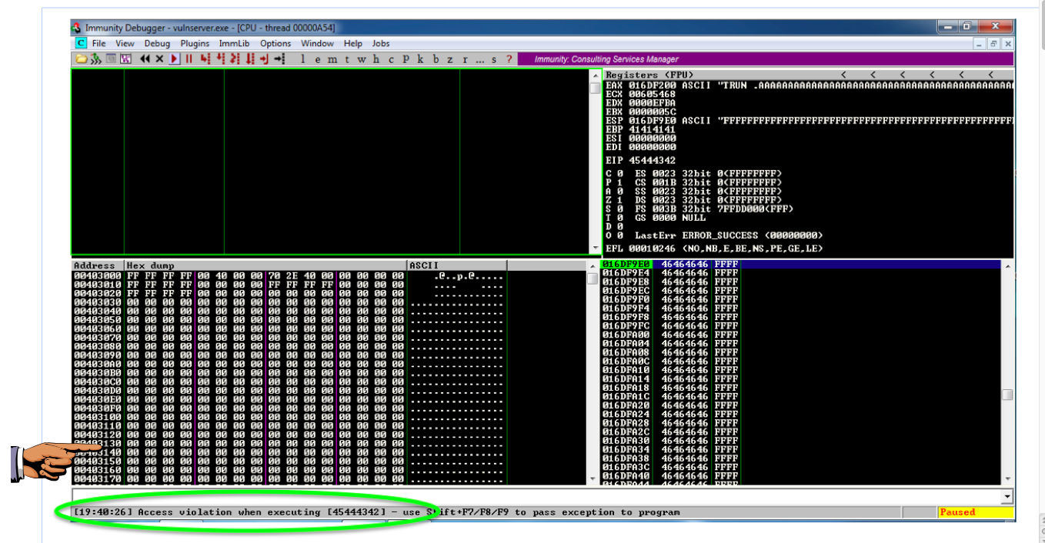Click the Trace over icon

(x=249, y=58)
